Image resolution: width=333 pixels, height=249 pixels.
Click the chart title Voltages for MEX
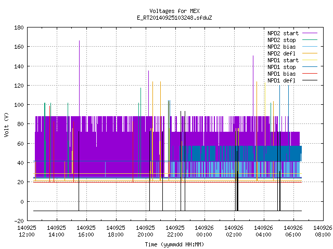pos(174,11)
